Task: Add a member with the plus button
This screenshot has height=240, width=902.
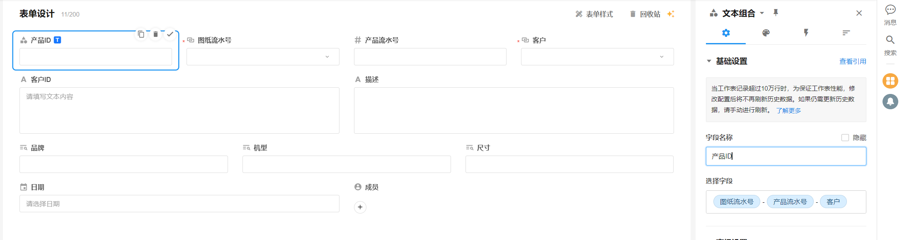Action: click(360, 207)
